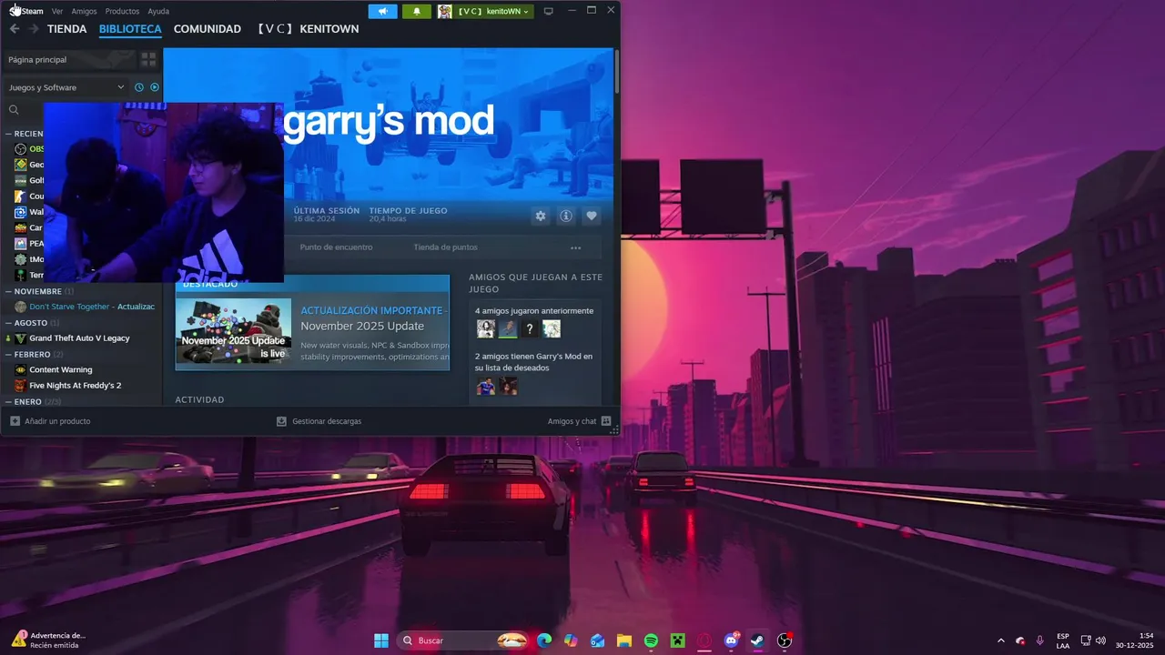The width and height of the screenshot is (1165, 655).
Task: Click the taskbar Buscar search box
Action: tap(463, 640)
